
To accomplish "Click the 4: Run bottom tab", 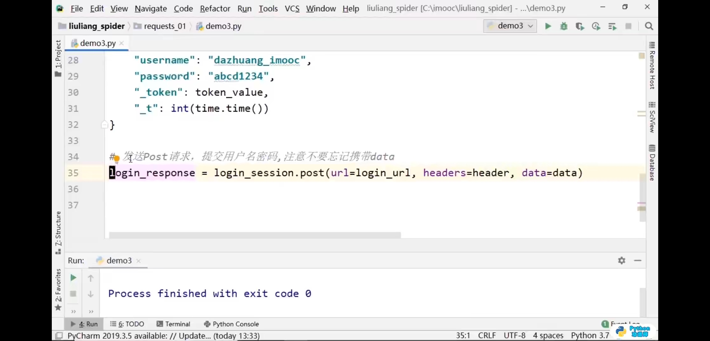I will click(x=84, y=324).
